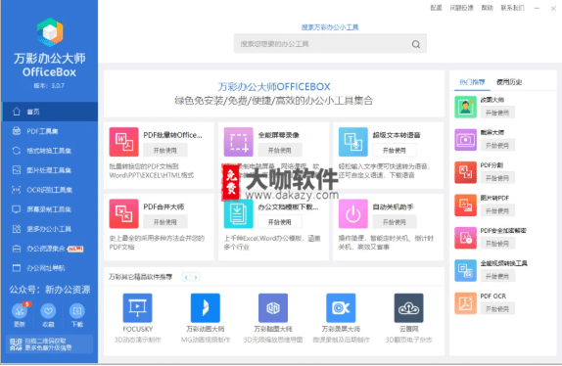
Task: Go to 首页 home in sidebar
Action: point(49,112)
